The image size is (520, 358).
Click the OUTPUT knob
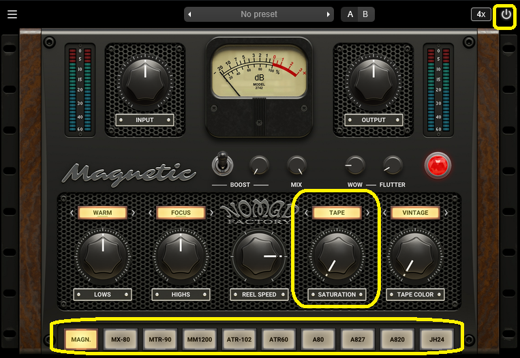[x=373, y=82]
